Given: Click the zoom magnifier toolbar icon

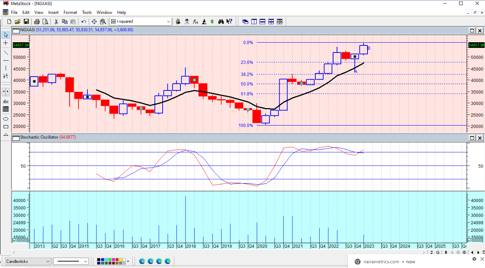Looking at the screenshot, I should coord(103,21).
